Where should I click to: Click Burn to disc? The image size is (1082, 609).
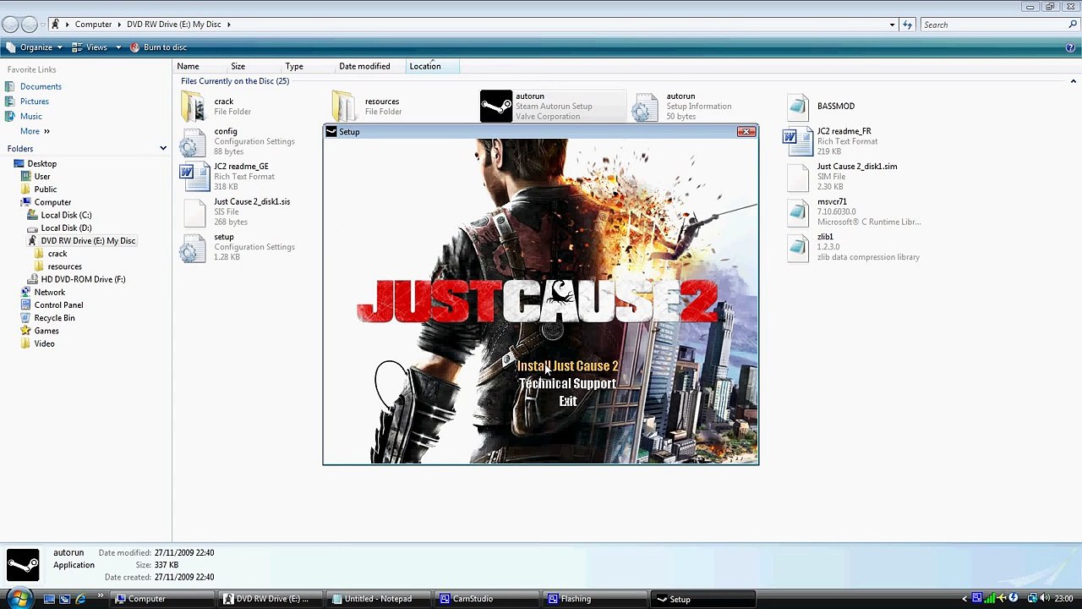click(x=158, y=47)
